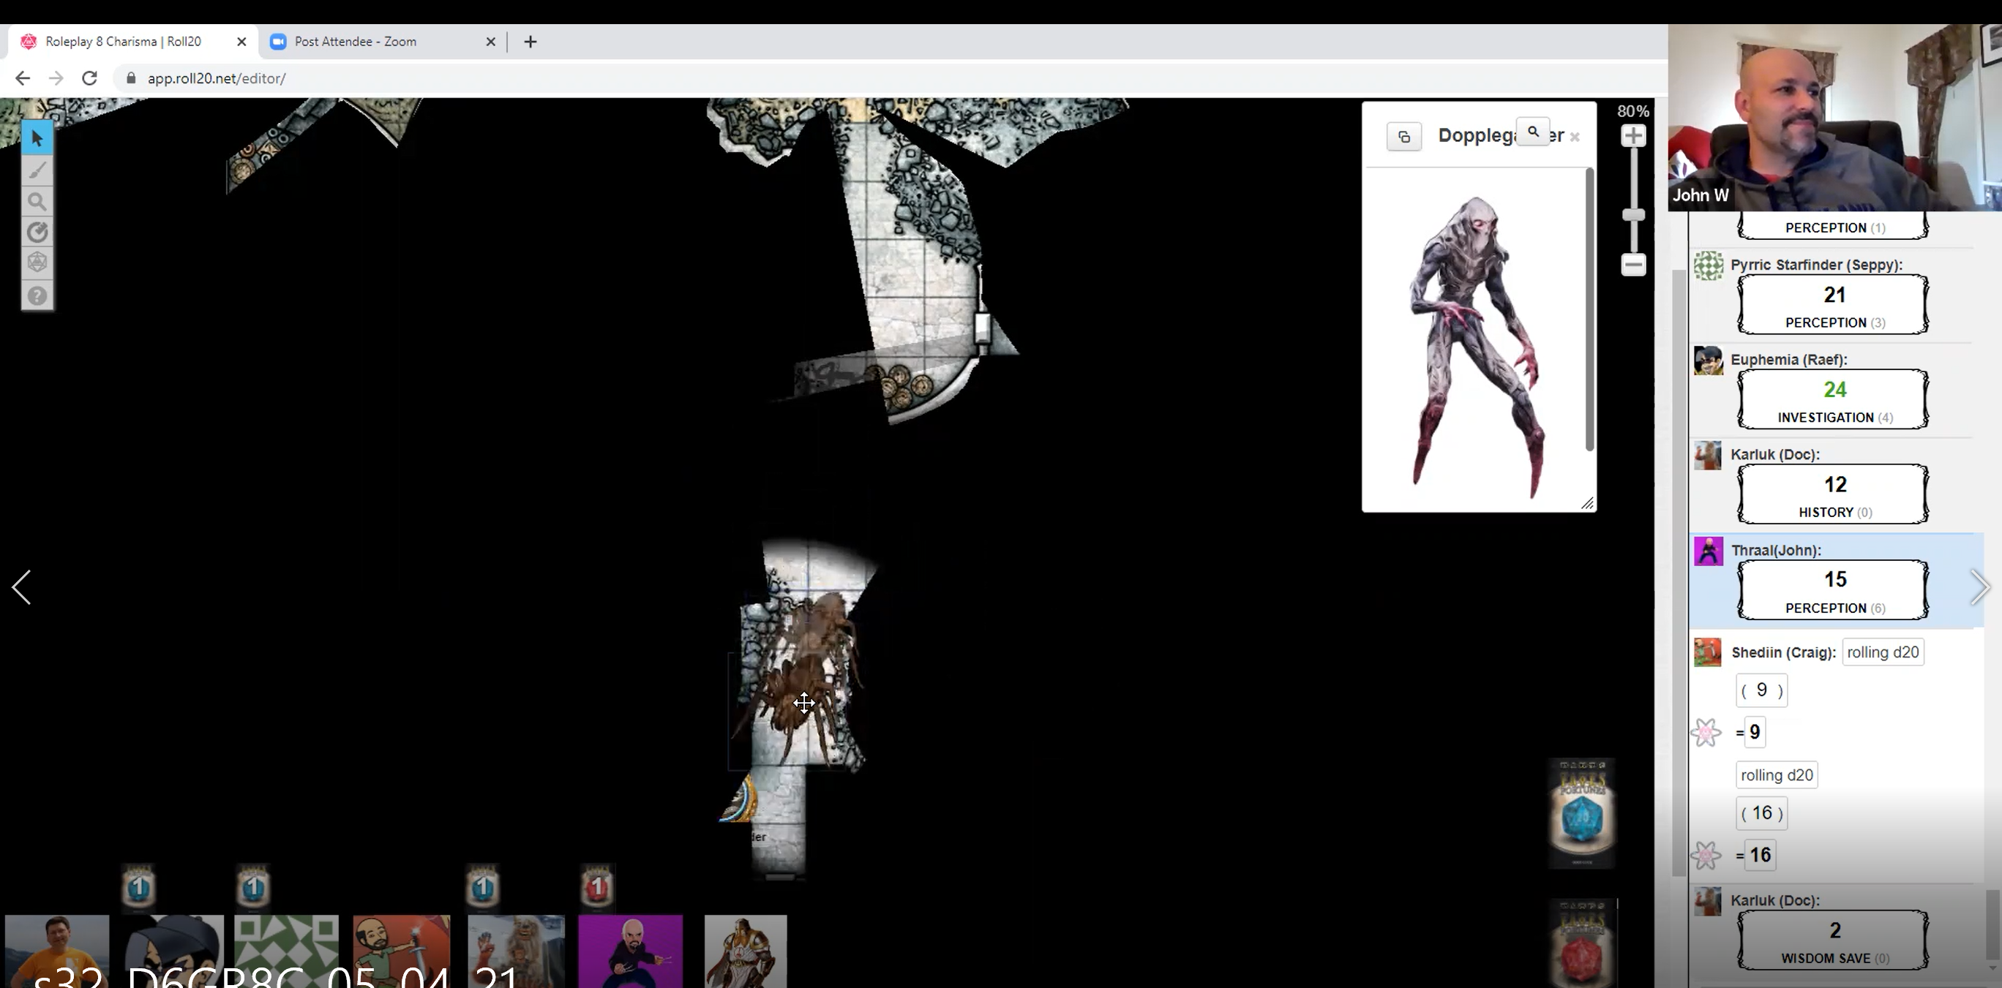Click the chat log scrollbar
2002x988 pixels.
tap(1994, 926)
